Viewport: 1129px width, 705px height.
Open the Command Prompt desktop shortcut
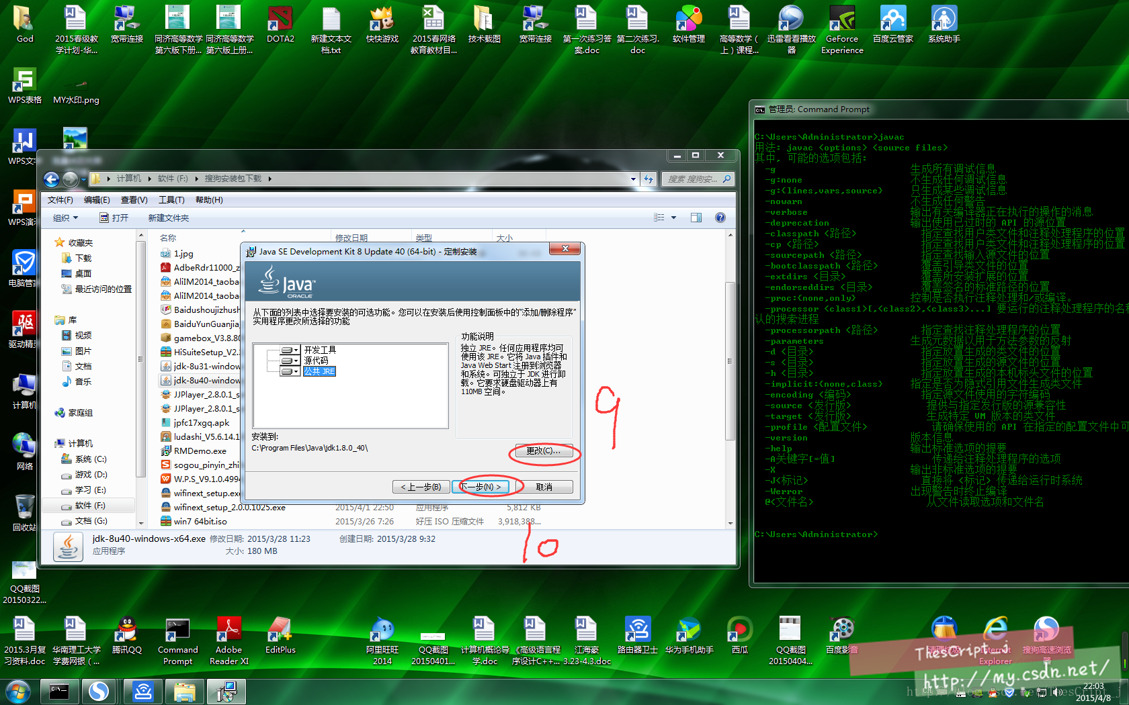[177, 641]
